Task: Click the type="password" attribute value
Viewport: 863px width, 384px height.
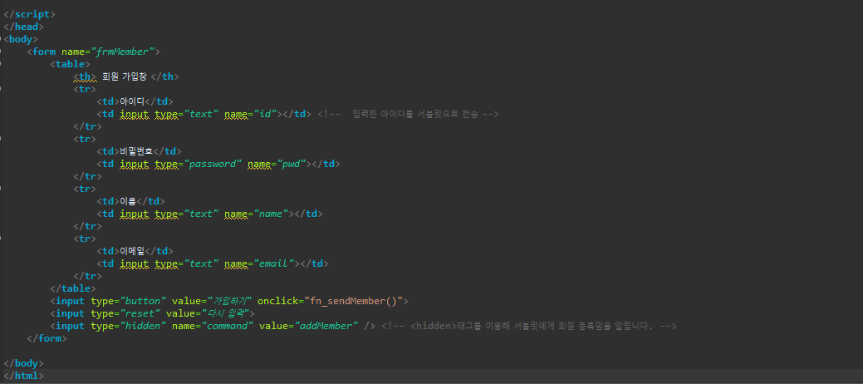Action: [x=213, y=165]
